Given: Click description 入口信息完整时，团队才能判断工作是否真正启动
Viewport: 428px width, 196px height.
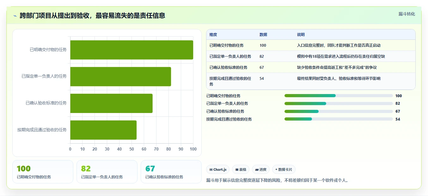Looking at the screenshot, I should [x=339, y=45].
